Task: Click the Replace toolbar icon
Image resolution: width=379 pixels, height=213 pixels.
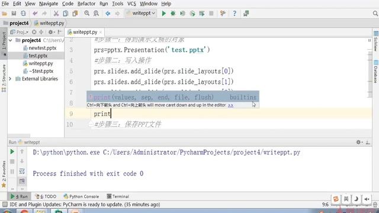Action: coord(96,14)
